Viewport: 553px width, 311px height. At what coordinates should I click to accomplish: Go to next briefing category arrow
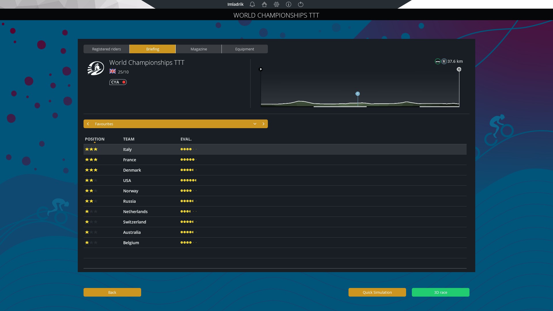pos(263,124)
